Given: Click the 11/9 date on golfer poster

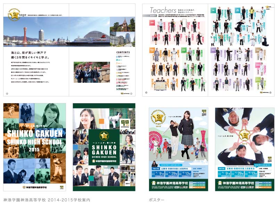Looking at the screenshot, I should (158, 174).
